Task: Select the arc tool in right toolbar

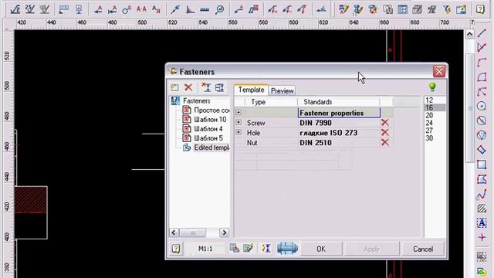Action: point(482,63)
